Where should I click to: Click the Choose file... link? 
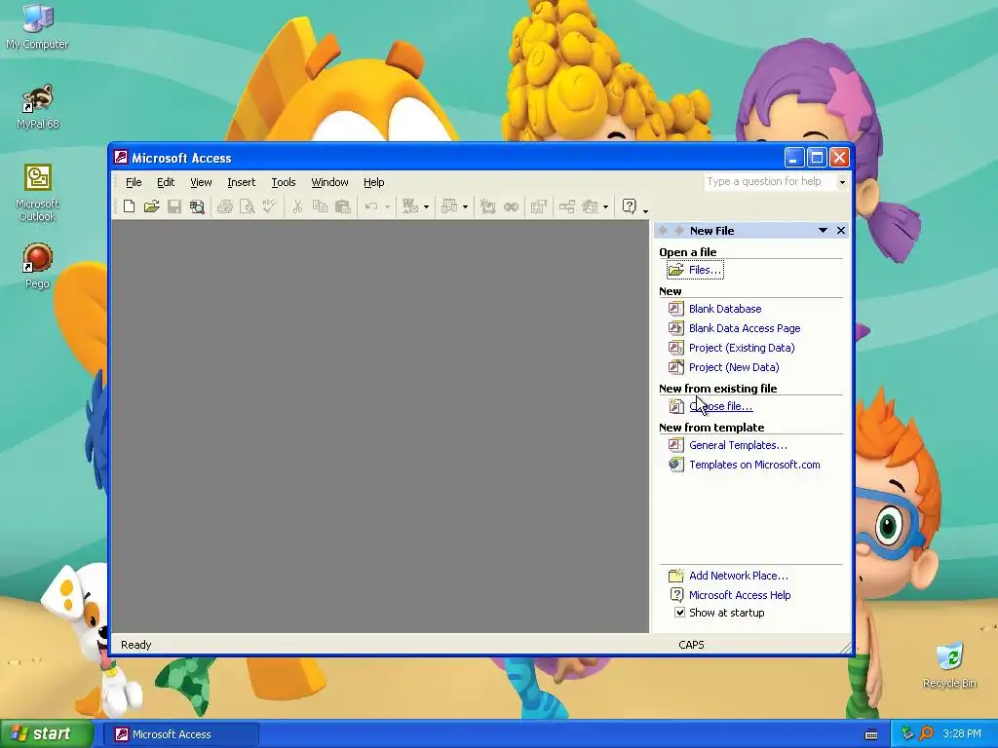720,406
